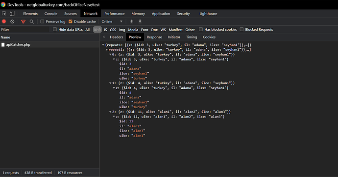Filter requests by Media

[133, 30]
